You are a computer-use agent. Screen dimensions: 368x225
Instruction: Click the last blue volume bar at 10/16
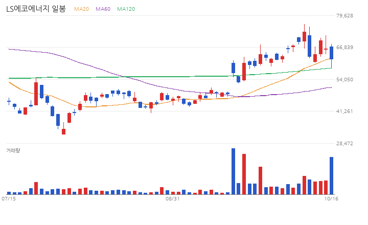(331, 176)
